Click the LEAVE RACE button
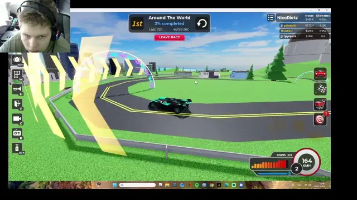 pos(170,37)
